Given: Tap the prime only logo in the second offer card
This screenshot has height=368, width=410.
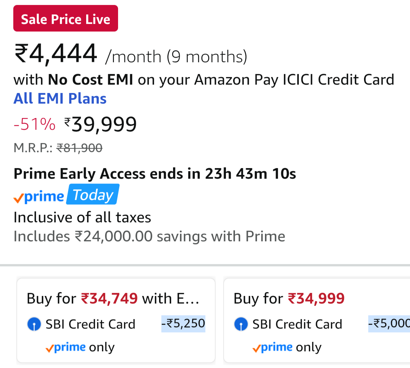Looking at the screenshot, I should tap(273, 348).
